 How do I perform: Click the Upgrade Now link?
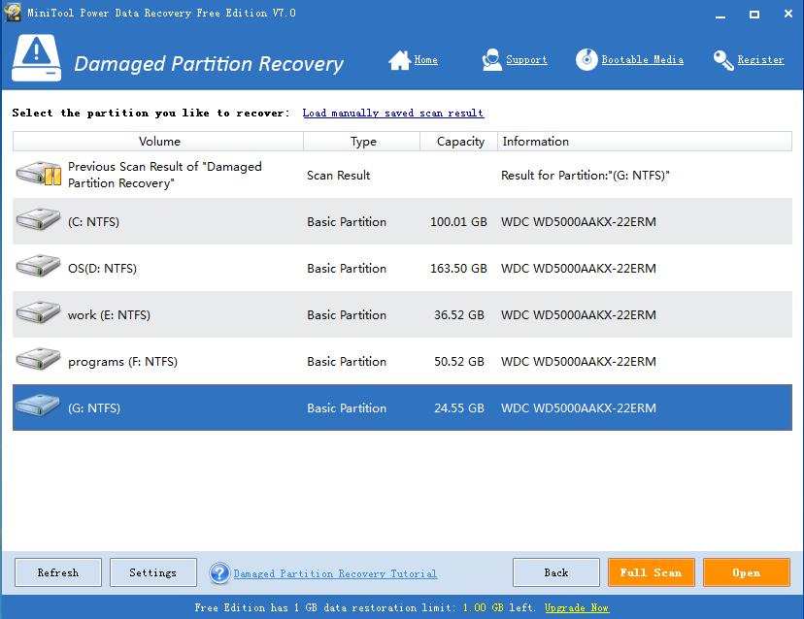tap(577, 607)
